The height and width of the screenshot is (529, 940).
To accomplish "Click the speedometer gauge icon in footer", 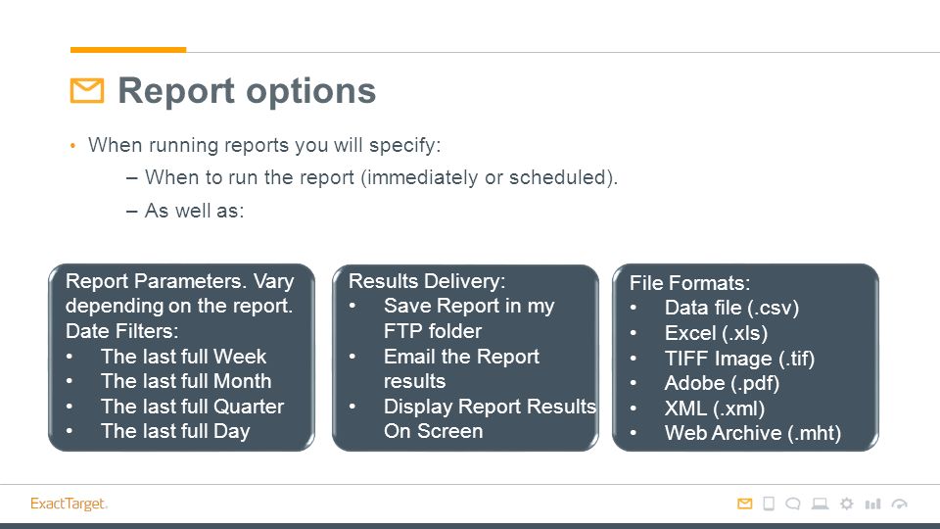I will tap(899, 504).
